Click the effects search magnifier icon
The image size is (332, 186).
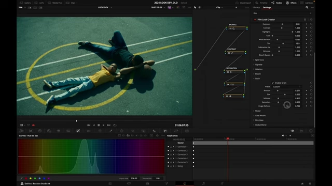(x=307, y=7)
